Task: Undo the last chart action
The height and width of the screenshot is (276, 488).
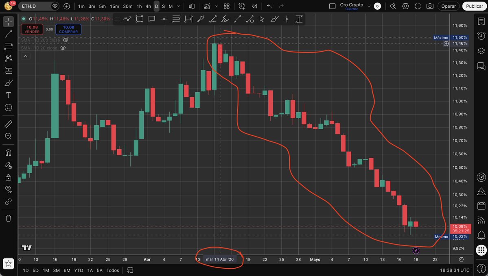Action: click(269, 6)
